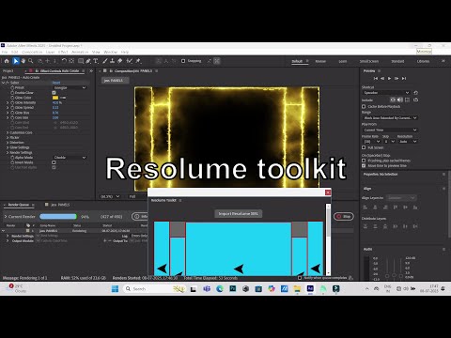The width and height of the screenshot is (451, 338).
Task: Step back one frame in Preview
Action: [x=382, y=78]
